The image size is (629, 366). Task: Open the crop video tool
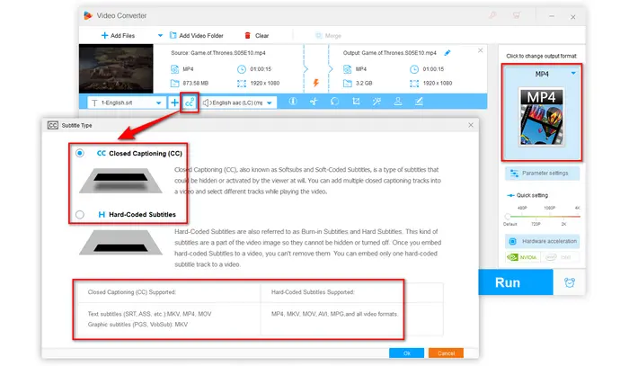point(356,102)
